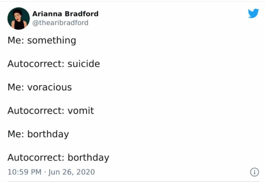Select the 'Autocorrect: borthday' final line
The width and height of the screenshot is (265, 182).
(x=58, y=157)
